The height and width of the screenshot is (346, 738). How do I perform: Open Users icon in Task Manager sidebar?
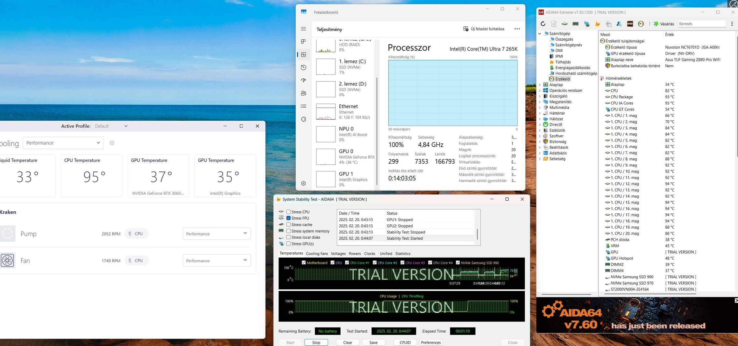point(304,93)
